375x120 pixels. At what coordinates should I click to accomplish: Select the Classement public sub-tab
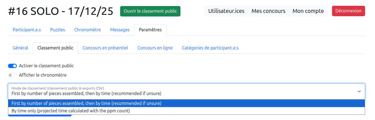click(x=55, y=48)
